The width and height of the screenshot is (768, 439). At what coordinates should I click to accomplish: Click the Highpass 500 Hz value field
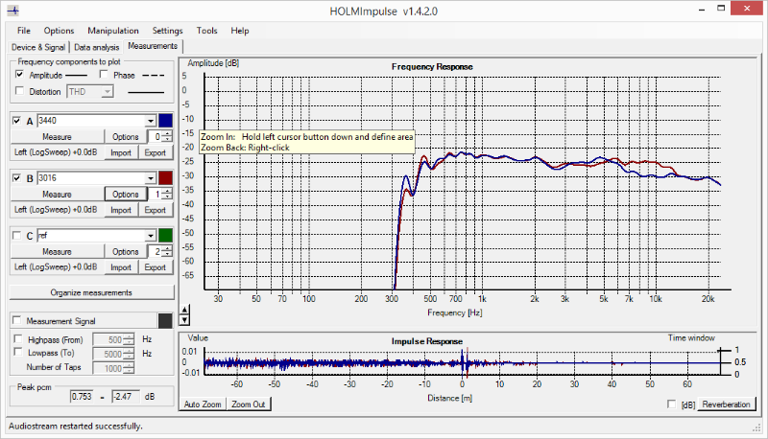108,339
